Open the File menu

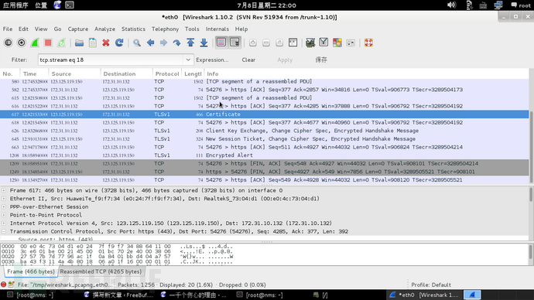click(x=8, y=29)
